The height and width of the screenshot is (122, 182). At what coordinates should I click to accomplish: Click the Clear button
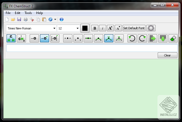167,55
